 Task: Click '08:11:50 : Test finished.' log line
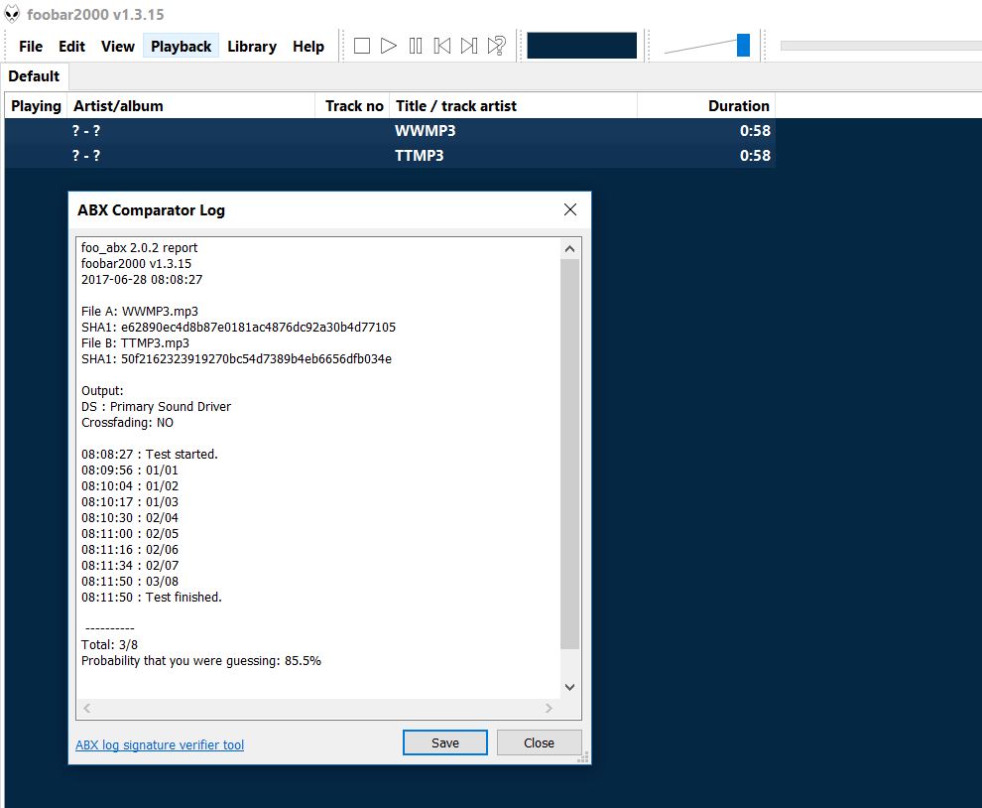pyautogui.click(x=152, y=597)
